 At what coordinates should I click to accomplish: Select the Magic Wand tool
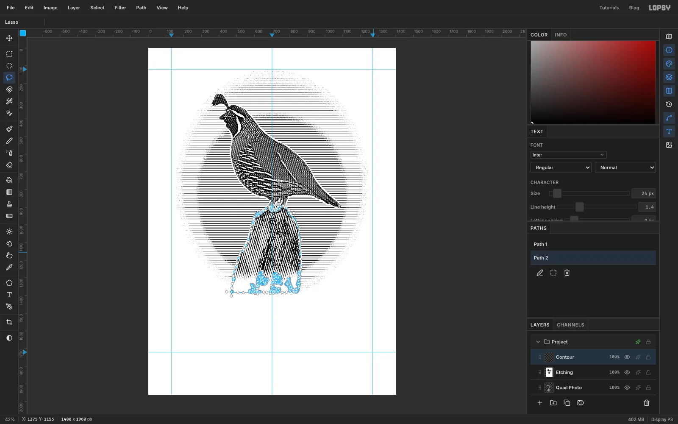click(x=9, y=101)
